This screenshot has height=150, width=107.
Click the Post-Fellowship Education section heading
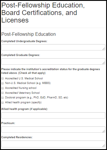tap(29, 34)
